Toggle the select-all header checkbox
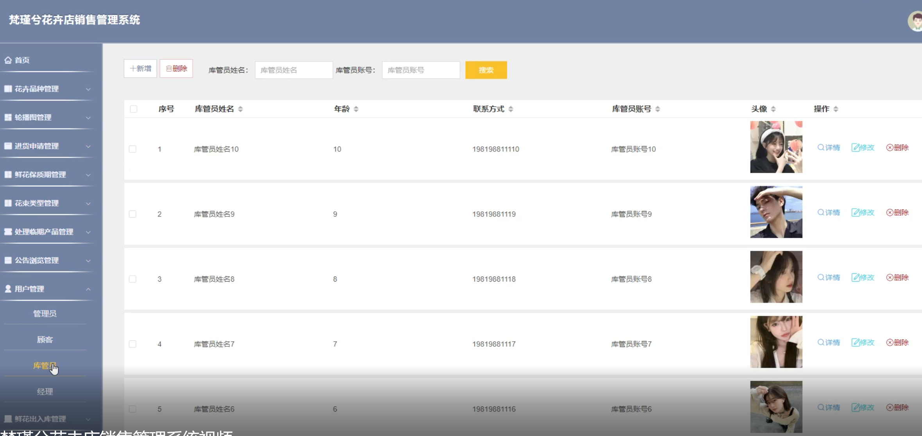922x436 pixels. [x=134, y=109]
